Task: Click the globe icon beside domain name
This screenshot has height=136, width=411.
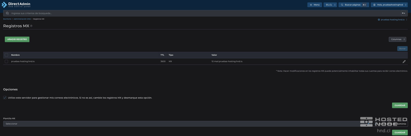Action: pyautogui.click(x=379, y=20)
